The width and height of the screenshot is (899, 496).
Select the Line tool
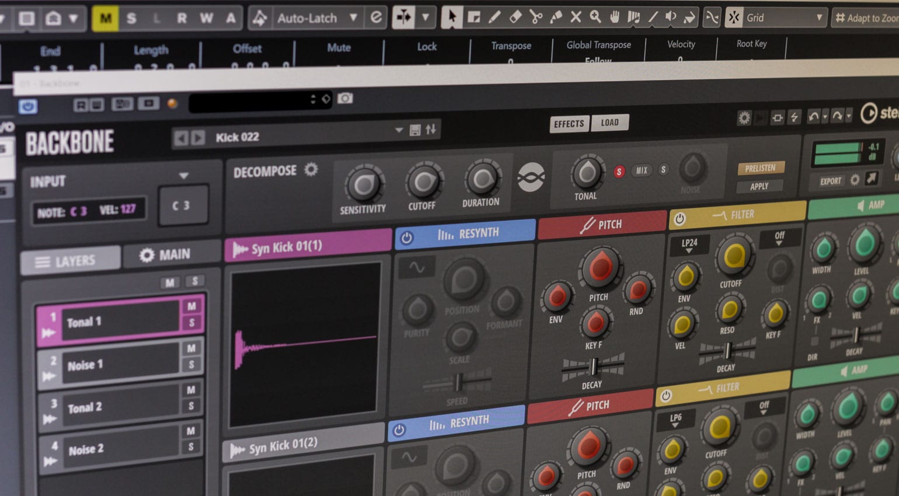click(x=653, y=17)
